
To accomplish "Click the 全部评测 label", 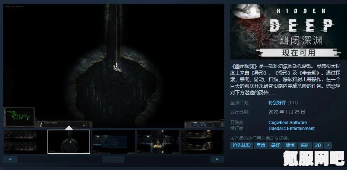I will 239,103.
